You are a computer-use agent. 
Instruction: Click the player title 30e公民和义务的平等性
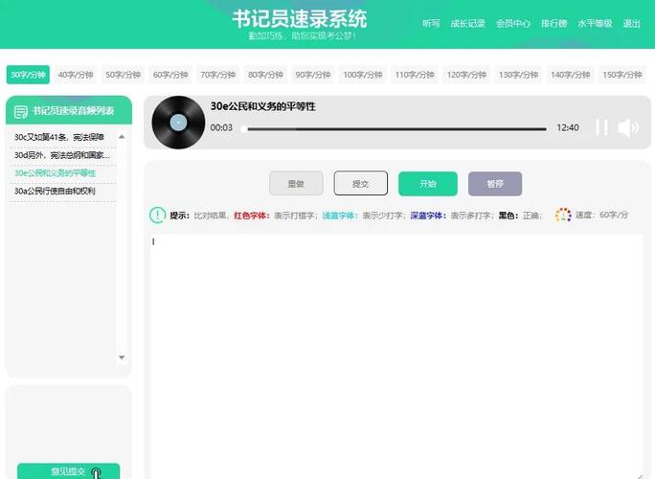pos(262,106)
